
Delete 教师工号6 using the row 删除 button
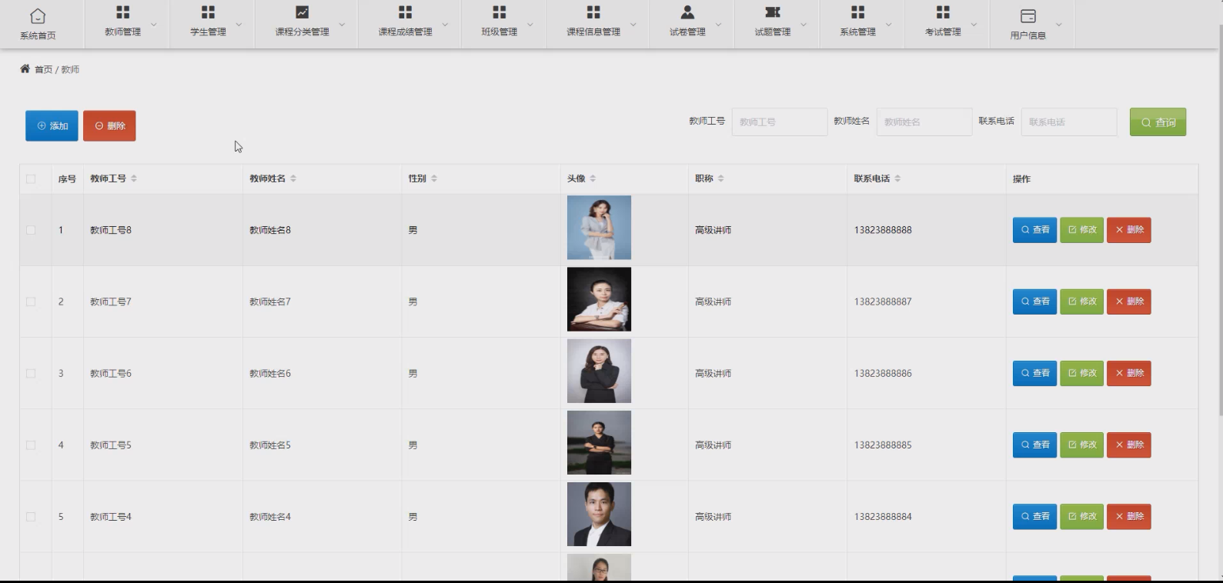point(1129,373)
